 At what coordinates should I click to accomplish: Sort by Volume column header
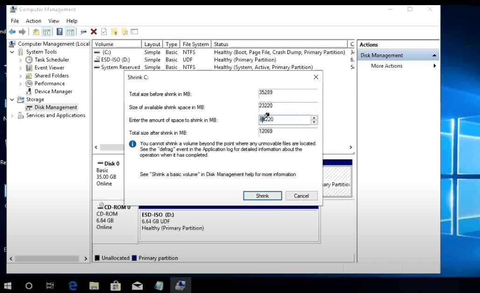click(x=117, y=44)
